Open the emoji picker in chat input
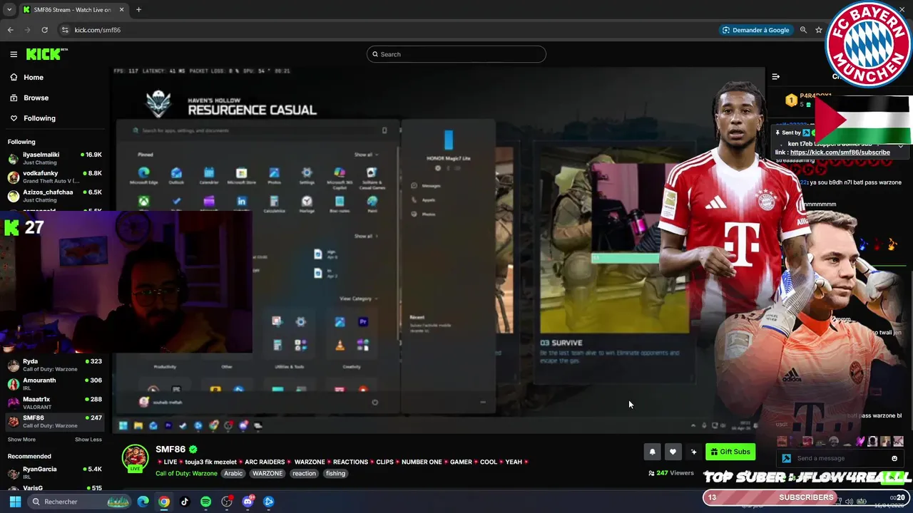The width and height of the screenshot is (913, 513). 894,458
